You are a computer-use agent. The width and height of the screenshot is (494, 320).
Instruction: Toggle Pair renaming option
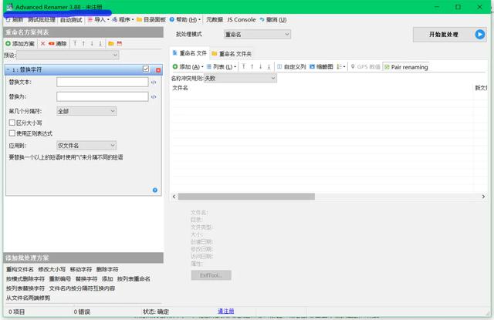(406, 67)
